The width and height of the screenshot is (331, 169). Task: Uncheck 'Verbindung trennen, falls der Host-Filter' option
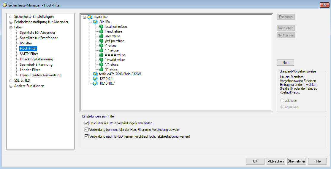[87, 130]
